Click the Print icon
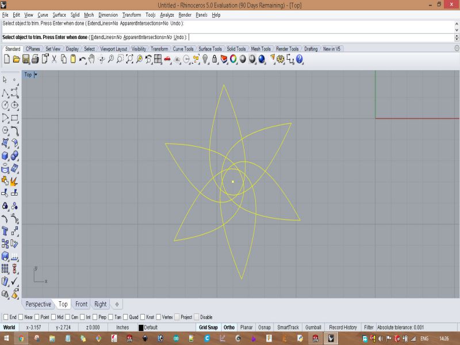The width and height of the screenshot is (460, 345). 35,59
